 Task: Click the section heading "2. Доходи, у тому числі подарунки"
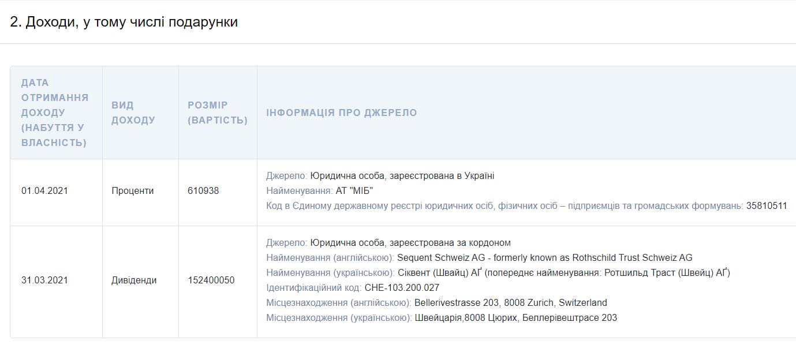click(x=124, y=22)
